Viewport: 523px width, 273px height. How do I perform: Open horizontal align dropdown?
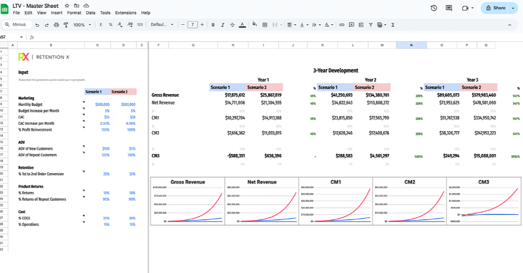coord(291,25)
